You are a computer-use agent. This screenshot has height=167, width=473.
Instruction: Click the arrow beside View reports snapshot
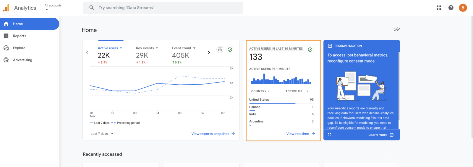[233, 134]
